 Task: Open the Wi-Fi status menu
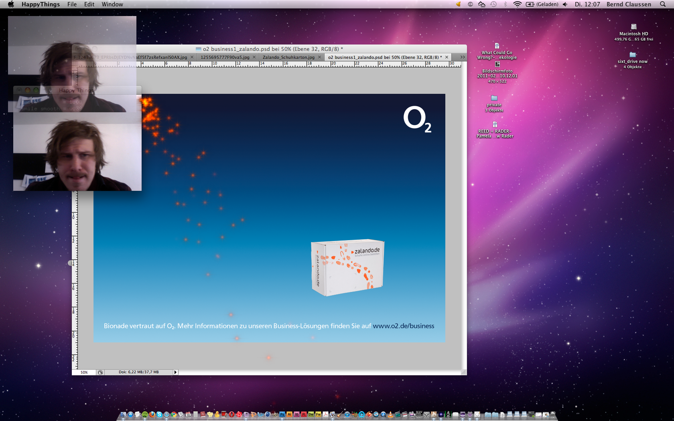[517, 4]
